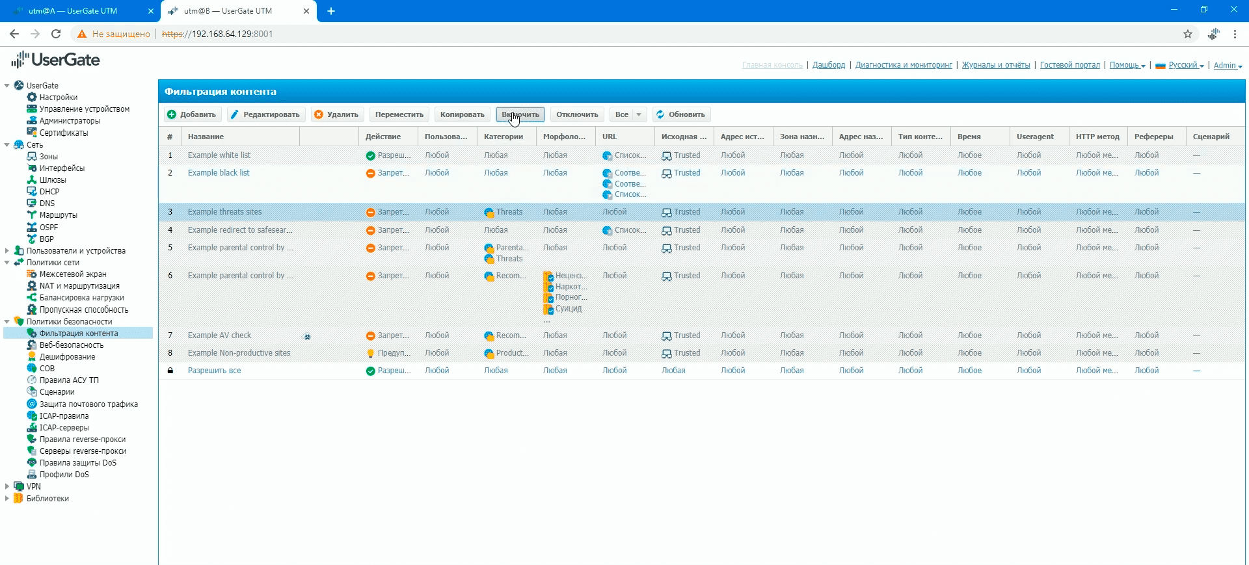The width and height of the screenshot is (1249, 565).
Task: Click the lock icon on last rule
Action: [x=170, y=371]
